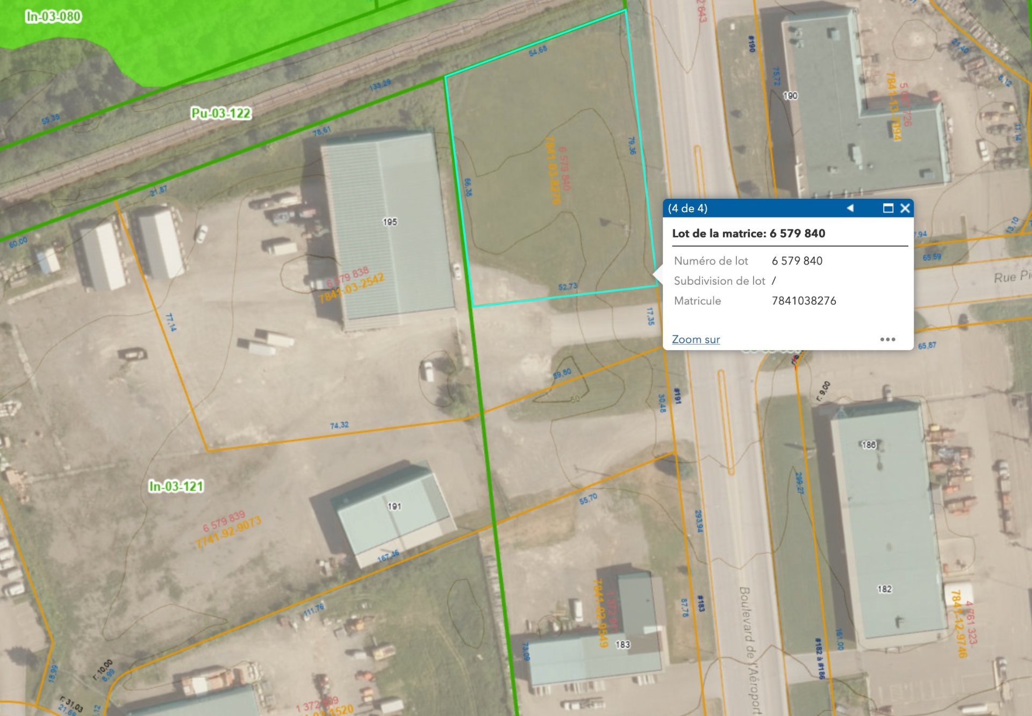Image resolution: width=1032 pixels, height=716 pixels.
Task: Click the Pu-03-122 zone label
Action: [x=221, y=113]
